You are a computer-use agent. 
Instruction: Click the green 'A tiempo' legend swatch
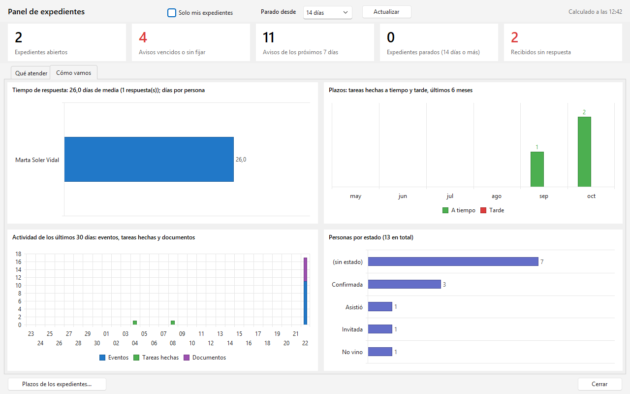coord(445,210)
